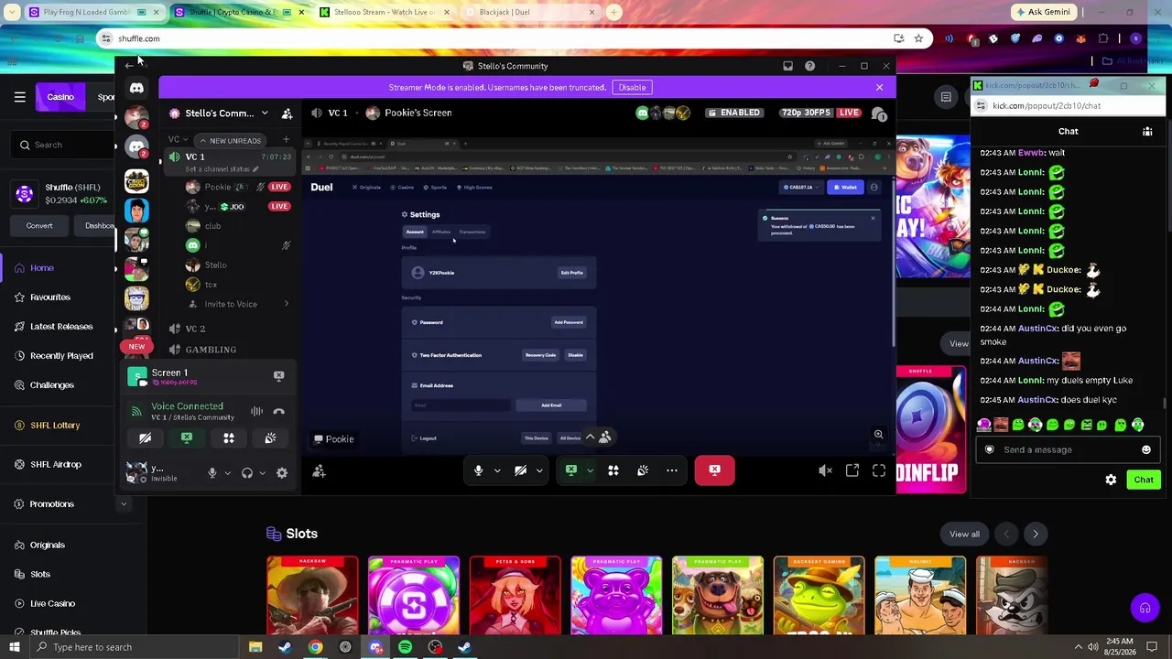Go to next slots with right arrow
Viewport: 1172px width, 659px height.
(1036, 535)
